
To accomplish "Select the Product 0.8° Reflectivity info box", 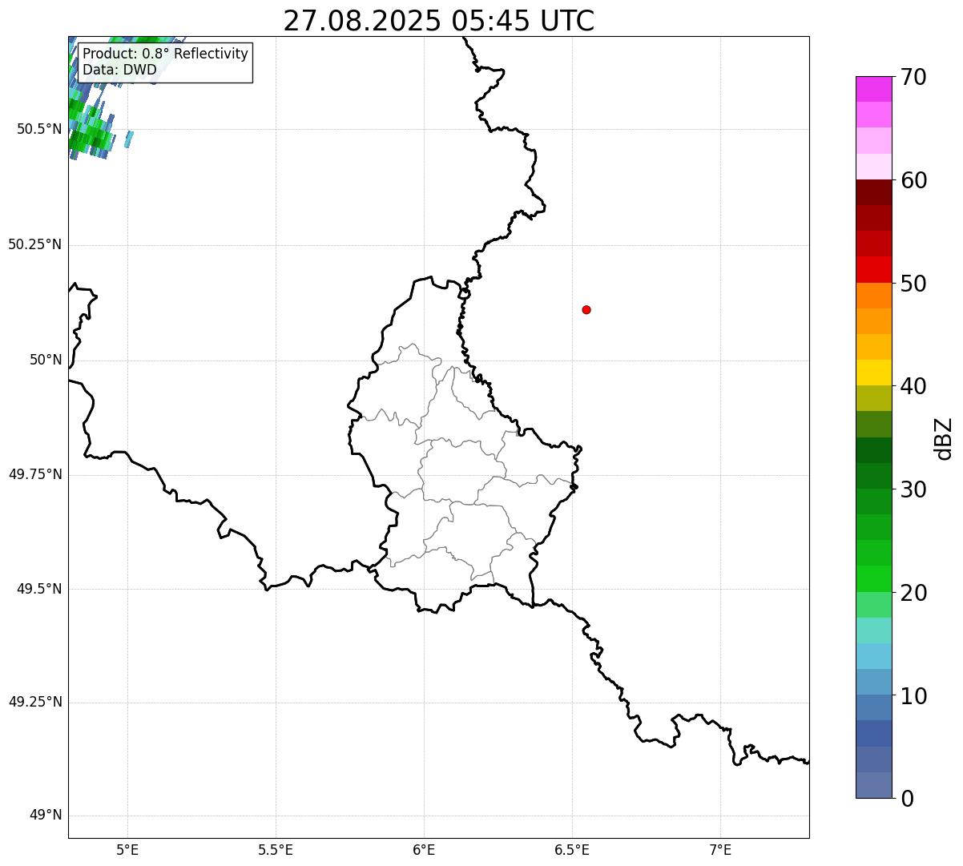I will click(x=165, y=62).
